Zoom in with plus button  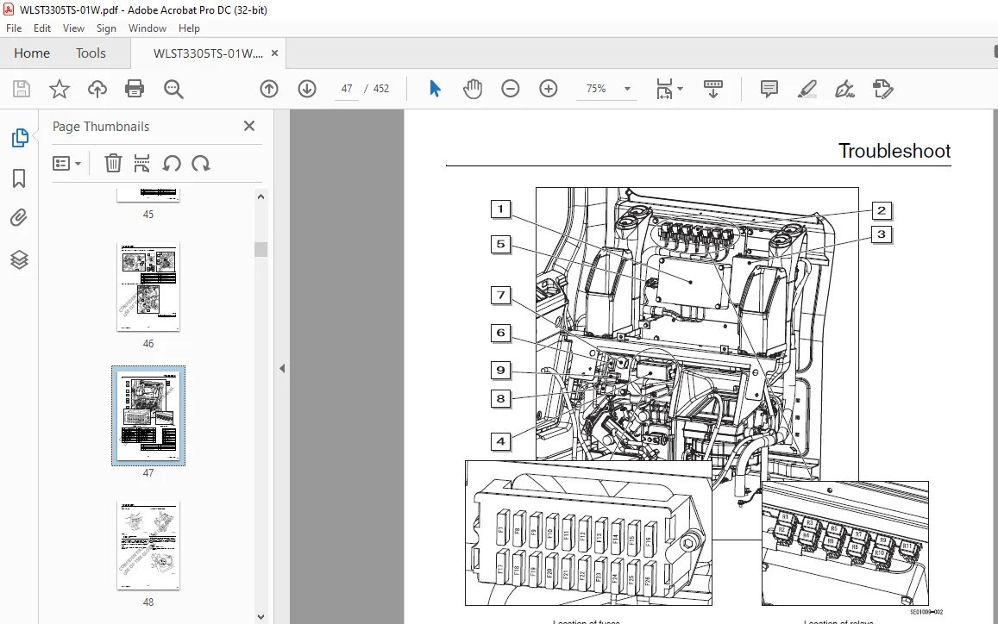[548, 89]
